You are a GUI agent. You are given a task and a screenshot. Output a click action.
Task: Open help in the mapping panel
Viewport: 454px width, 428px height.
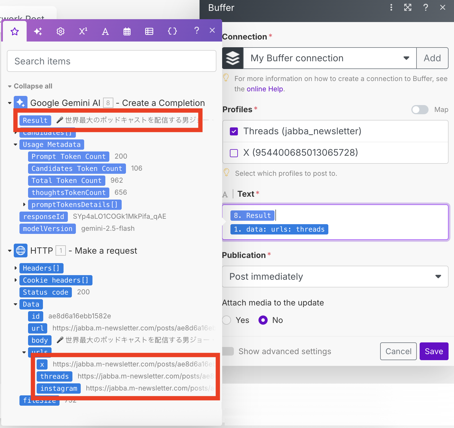point(196,30)
